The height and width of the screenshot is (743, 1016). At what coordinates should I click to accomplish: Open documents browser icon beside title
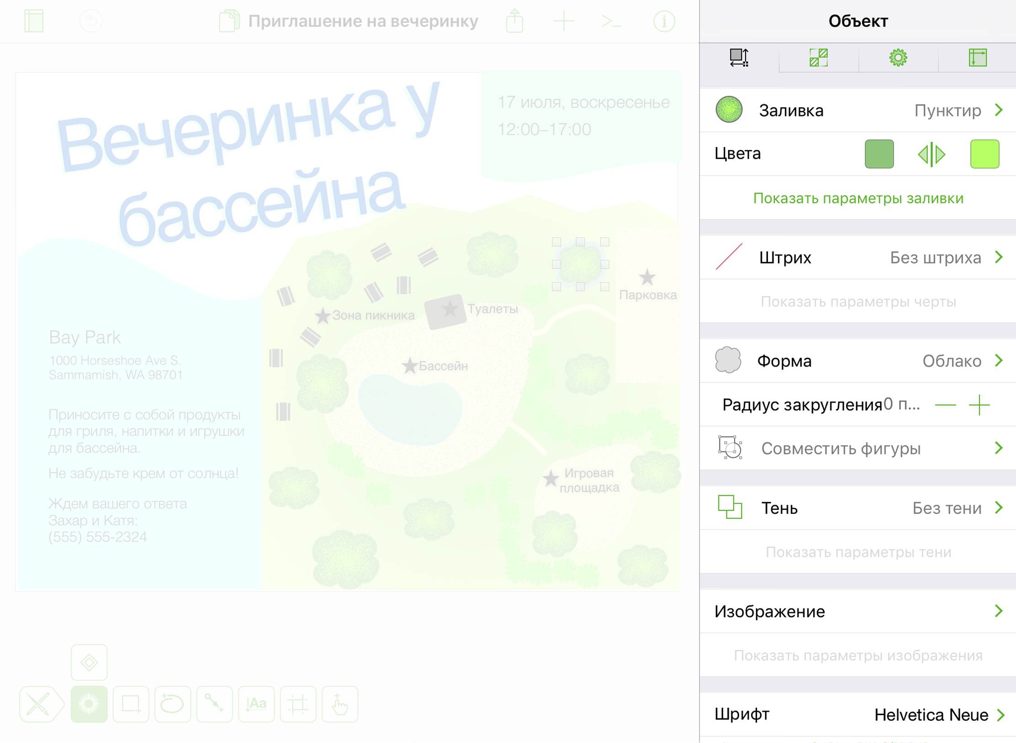pyautogui.click(x=229, y=21)
